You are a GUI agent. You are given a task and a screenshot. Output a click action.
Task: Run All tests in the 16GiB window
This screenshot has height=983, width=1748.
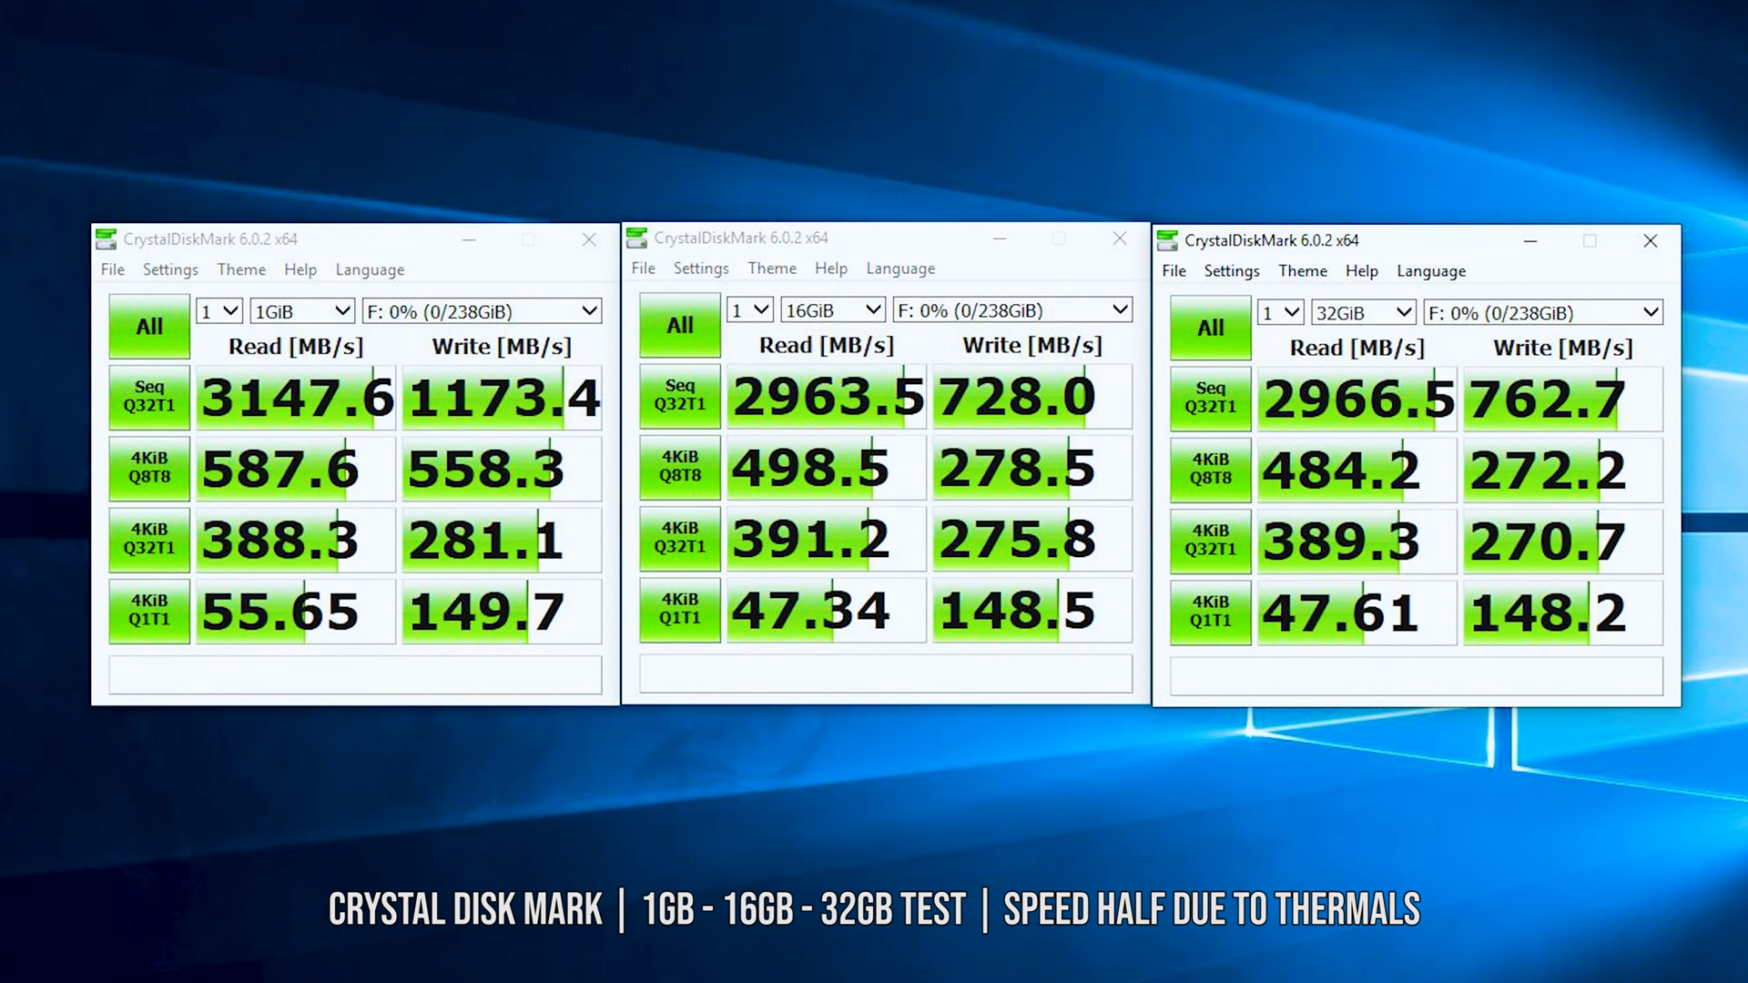pyautogui.click(x=680, y=325)
